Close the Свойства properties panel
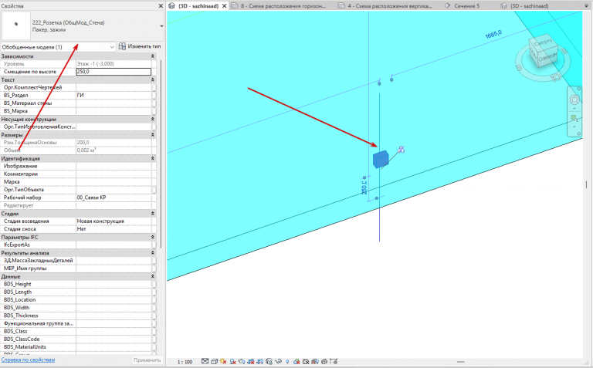 (161, 6)
